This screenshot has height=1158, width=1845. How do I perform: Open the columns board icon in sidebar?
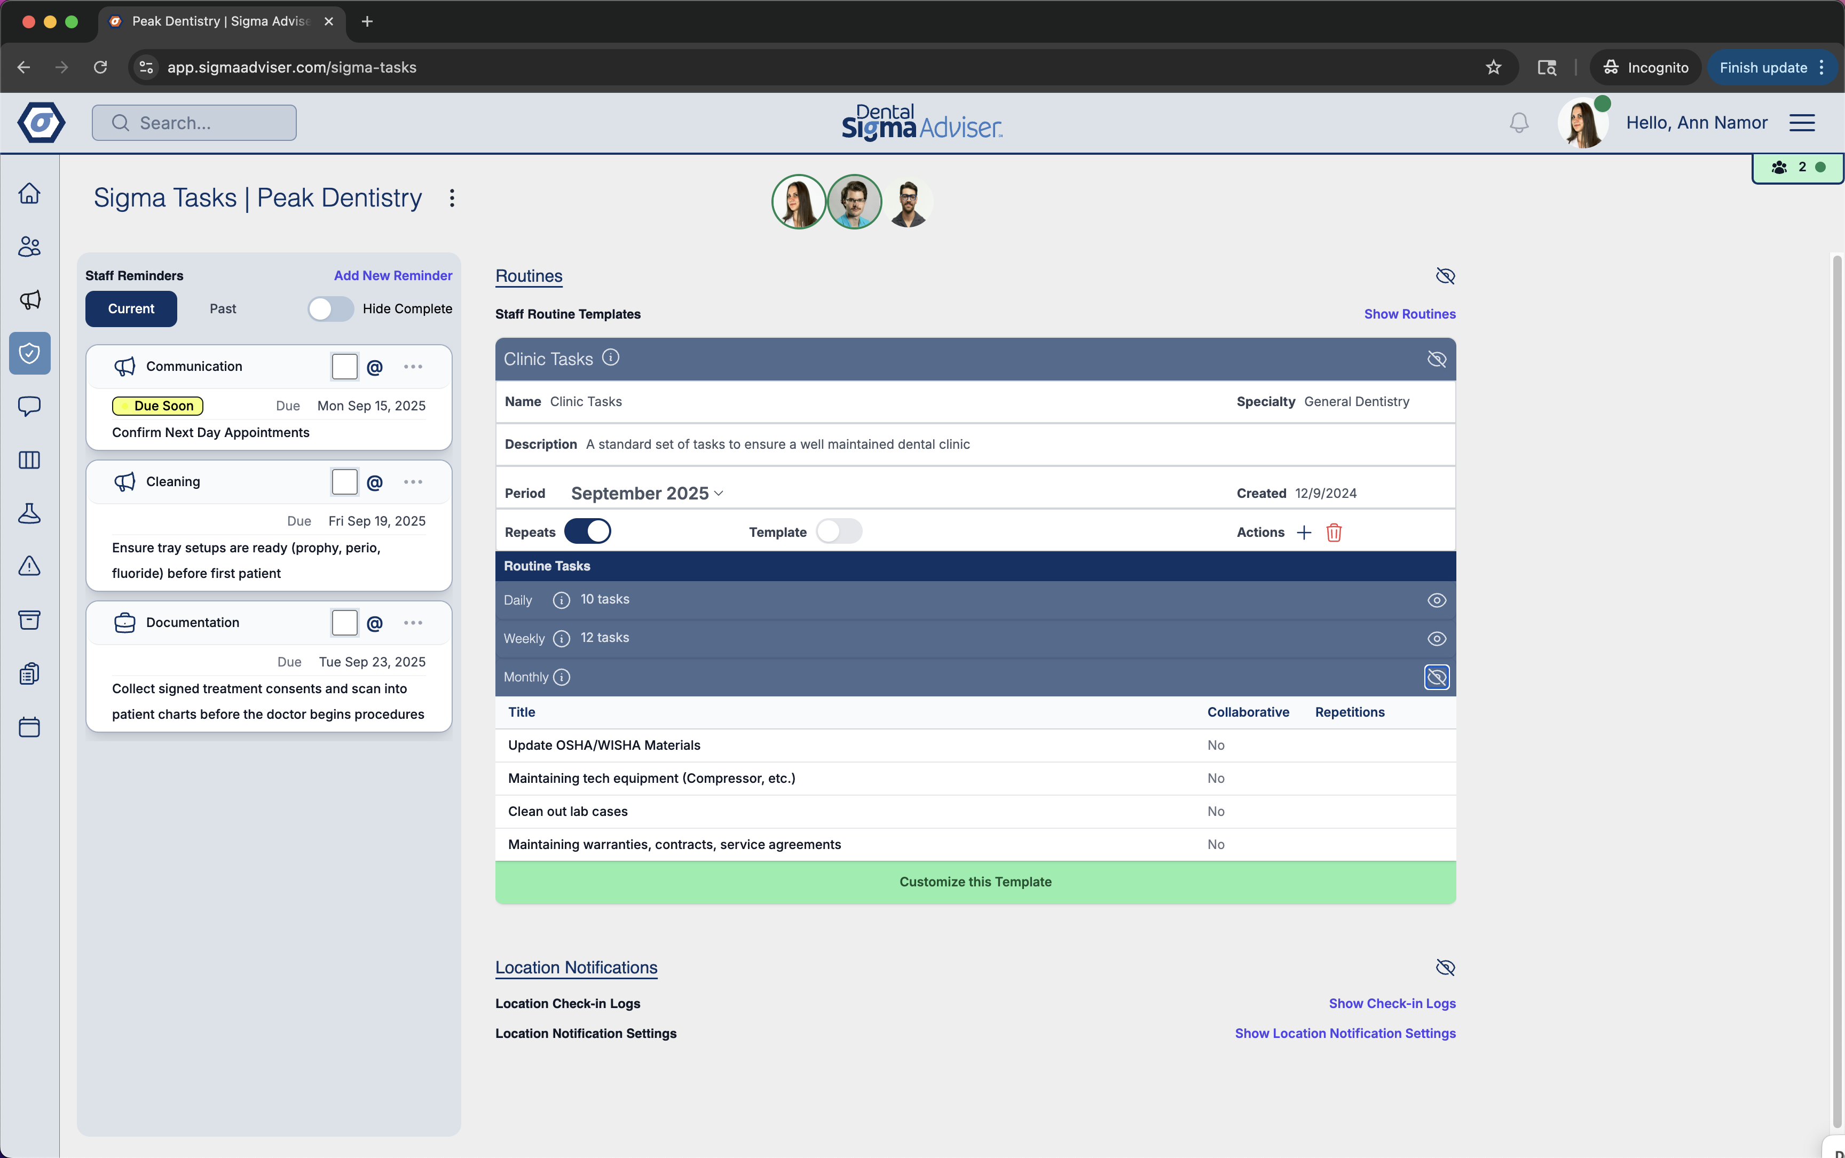pos(29,459)
